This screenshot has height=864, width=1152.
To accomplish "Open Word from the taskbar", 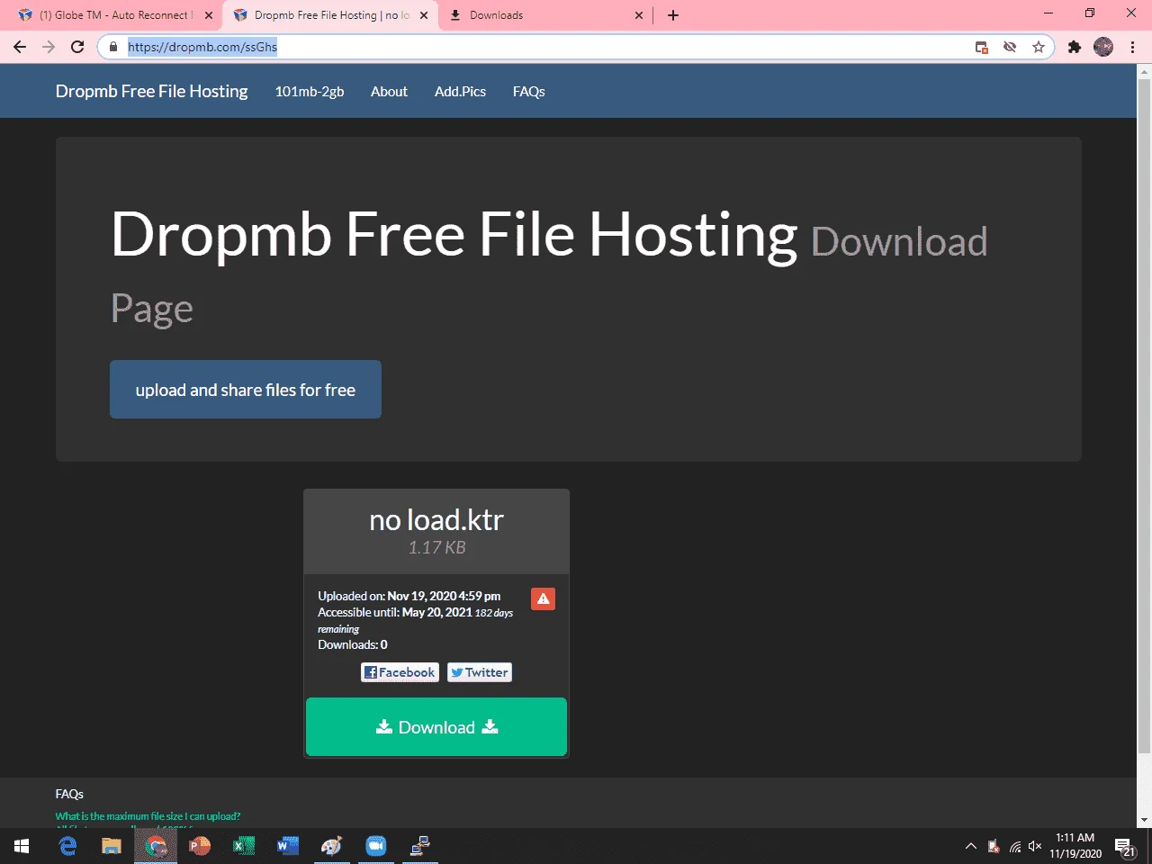I will [288, 846].
